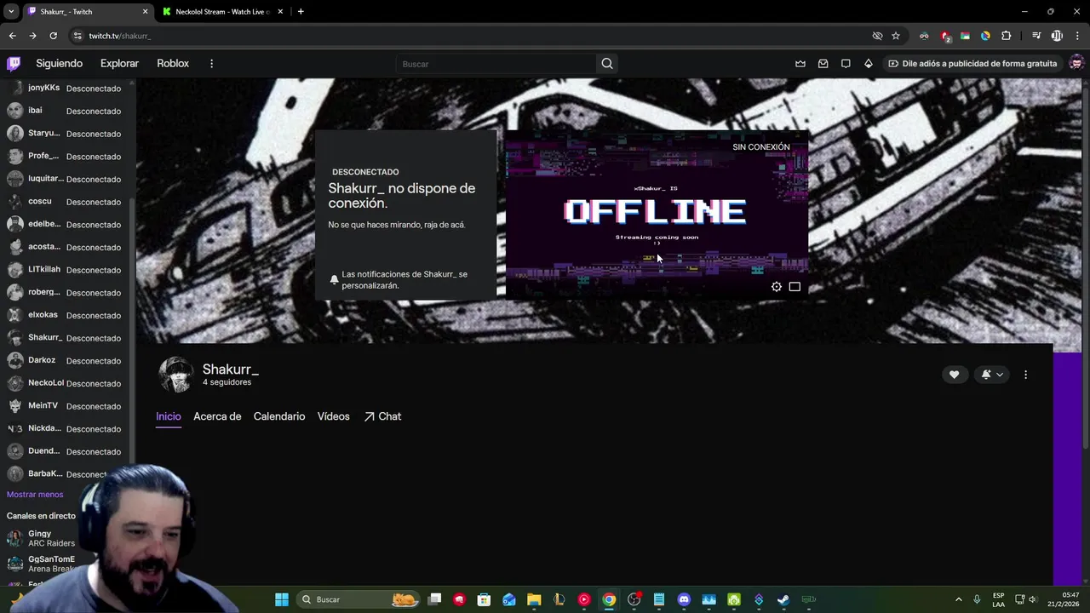Click the address bar URL
The height and width of the screenshot is (613, 1090).
click(x=120, y=36)
